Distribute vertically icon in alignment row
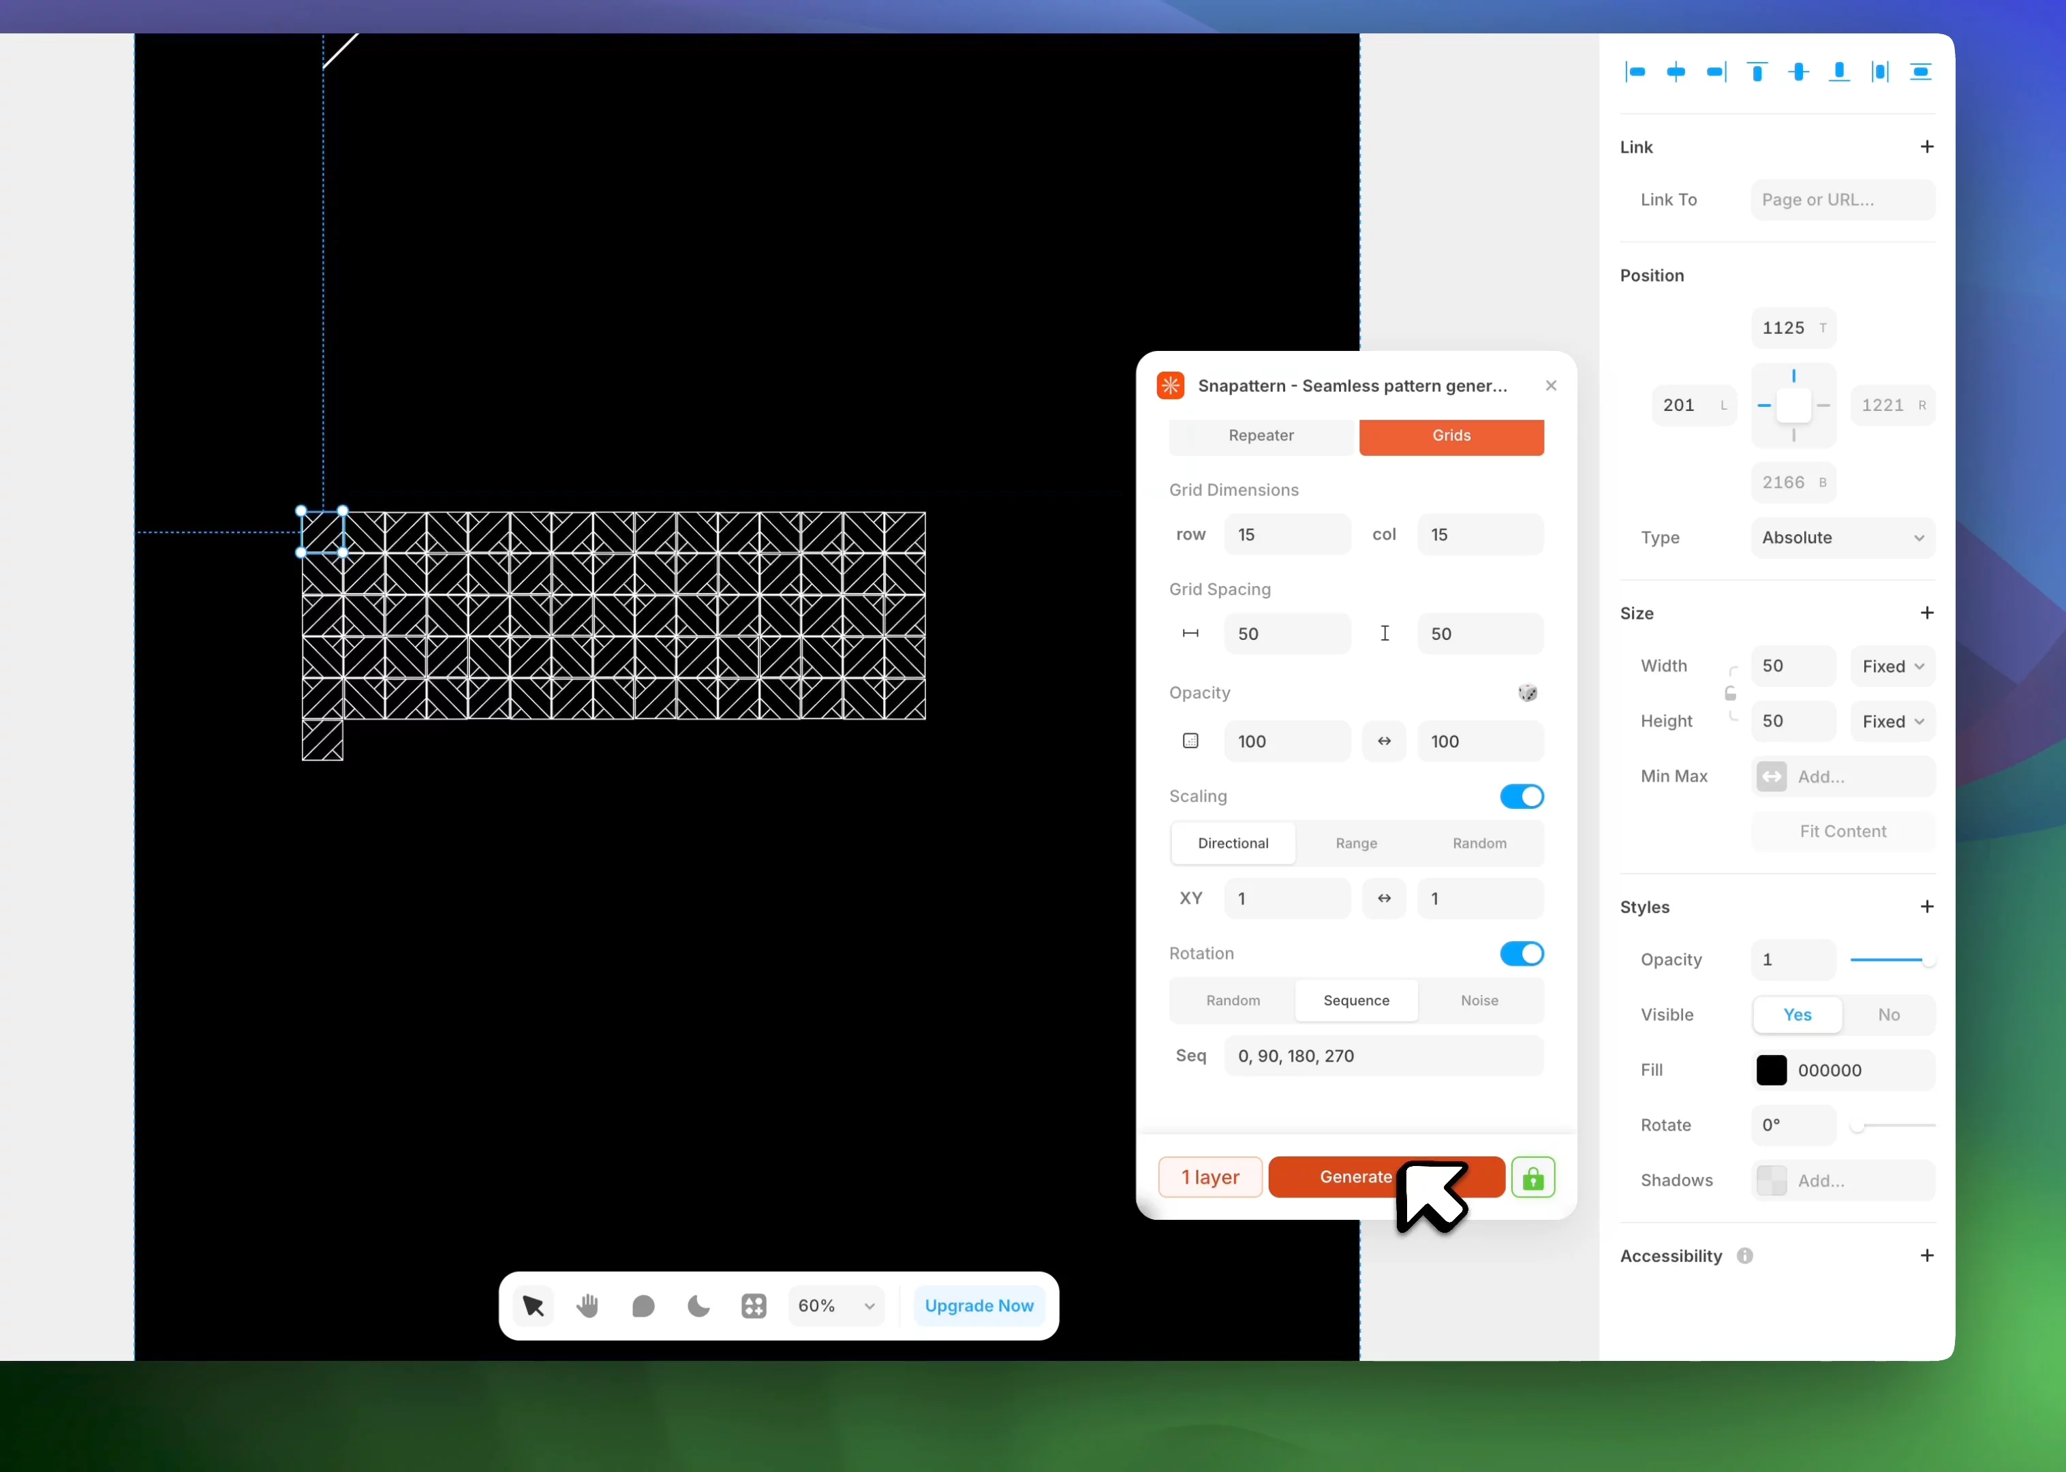2066x1472 pixels. (1920, 72)
